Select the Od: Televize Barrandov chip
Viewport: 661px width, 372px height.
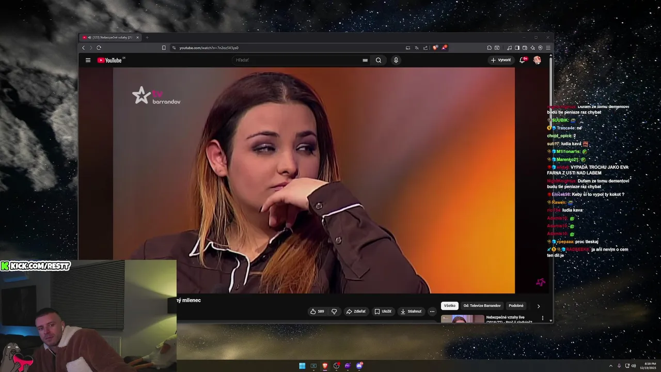click(482, 306)
